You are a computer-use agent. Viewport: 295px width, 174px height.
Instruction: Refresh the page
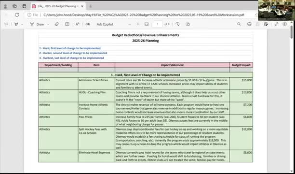pos(17,15)
